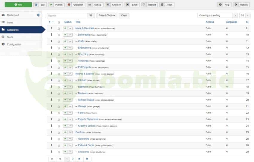Click green published status icon for Kitchen
Screen dimensions: 254x162
tap(65, 80)
